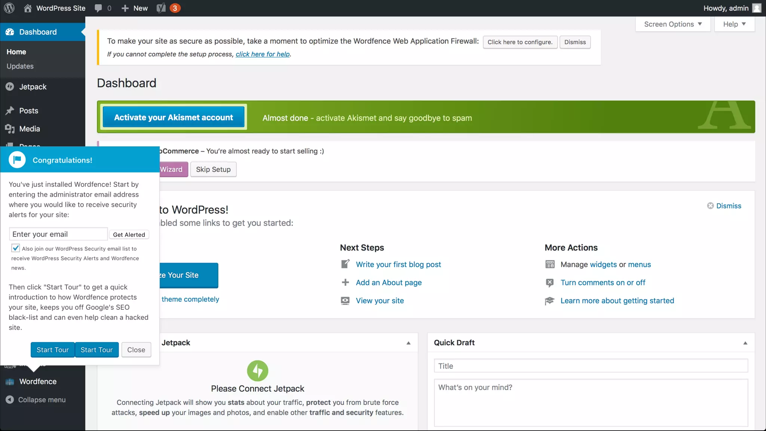The image size is (766, 431).
Task: Click the Write your first blog post link
Action: [398, 265]
